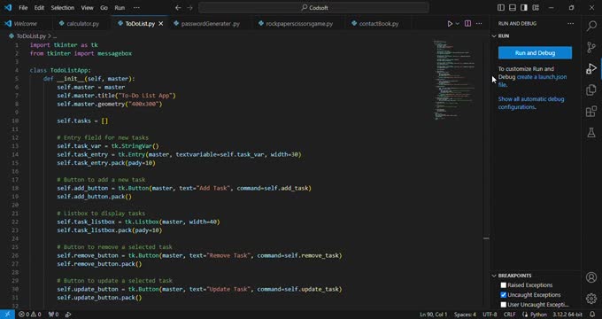Open the Manage gear icon
The image size is (602, 319).
[591, 299]
